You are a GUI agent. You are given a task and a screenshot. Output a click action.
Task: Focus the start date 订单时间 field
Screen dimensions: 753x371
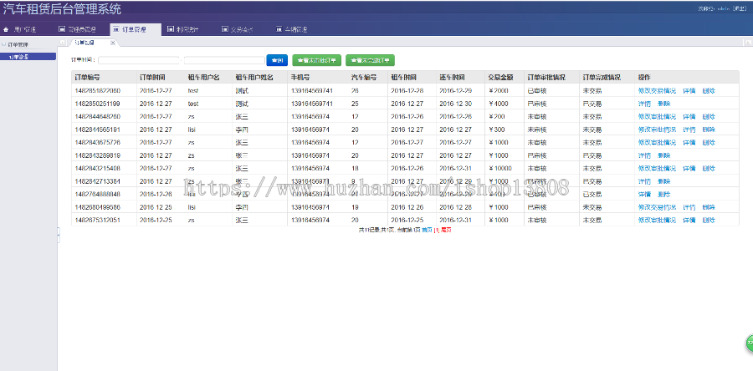[x=138, y=60]
